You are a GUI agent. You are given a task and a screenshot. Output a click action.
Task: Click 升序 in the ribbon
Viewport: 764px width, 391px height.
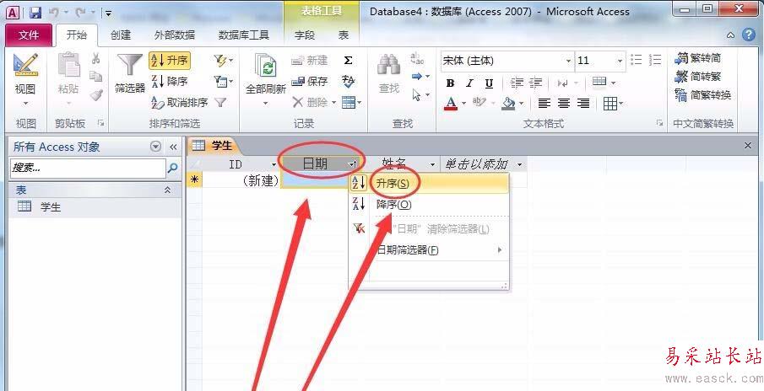click(x=170, y=61)
